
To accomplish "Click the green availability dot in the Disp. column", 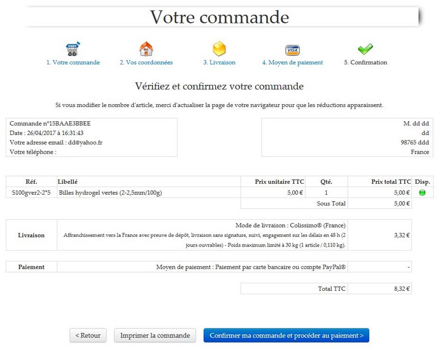I will [422, 192].
